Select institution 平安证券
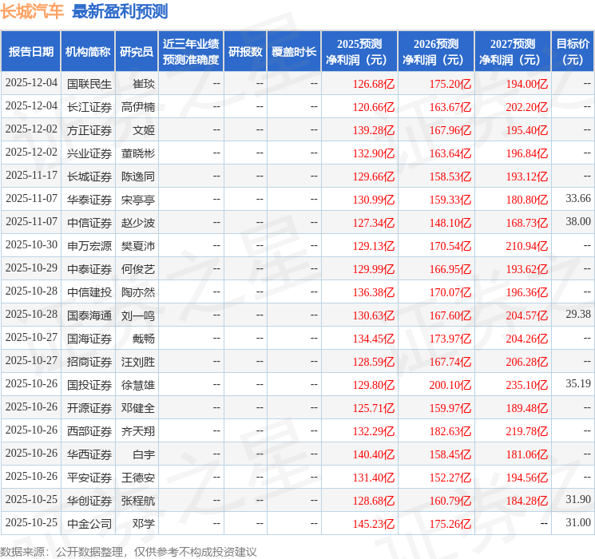 pyautogui.click(x=89, y=477)
